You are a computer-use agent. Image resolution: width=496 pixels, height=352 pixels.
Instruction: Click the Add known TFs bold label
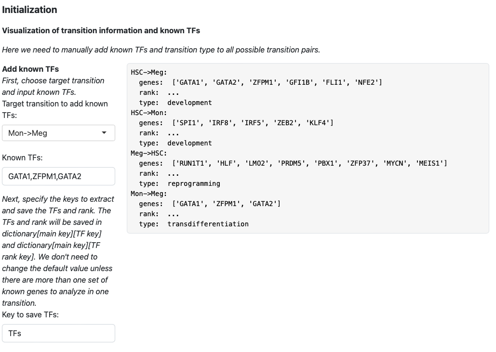pyautogui.click(x=30, y=69)
